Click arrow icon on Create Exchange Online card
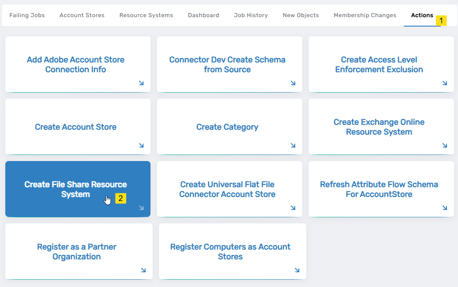This screenshot has height=287, width=458. [445, 146]
